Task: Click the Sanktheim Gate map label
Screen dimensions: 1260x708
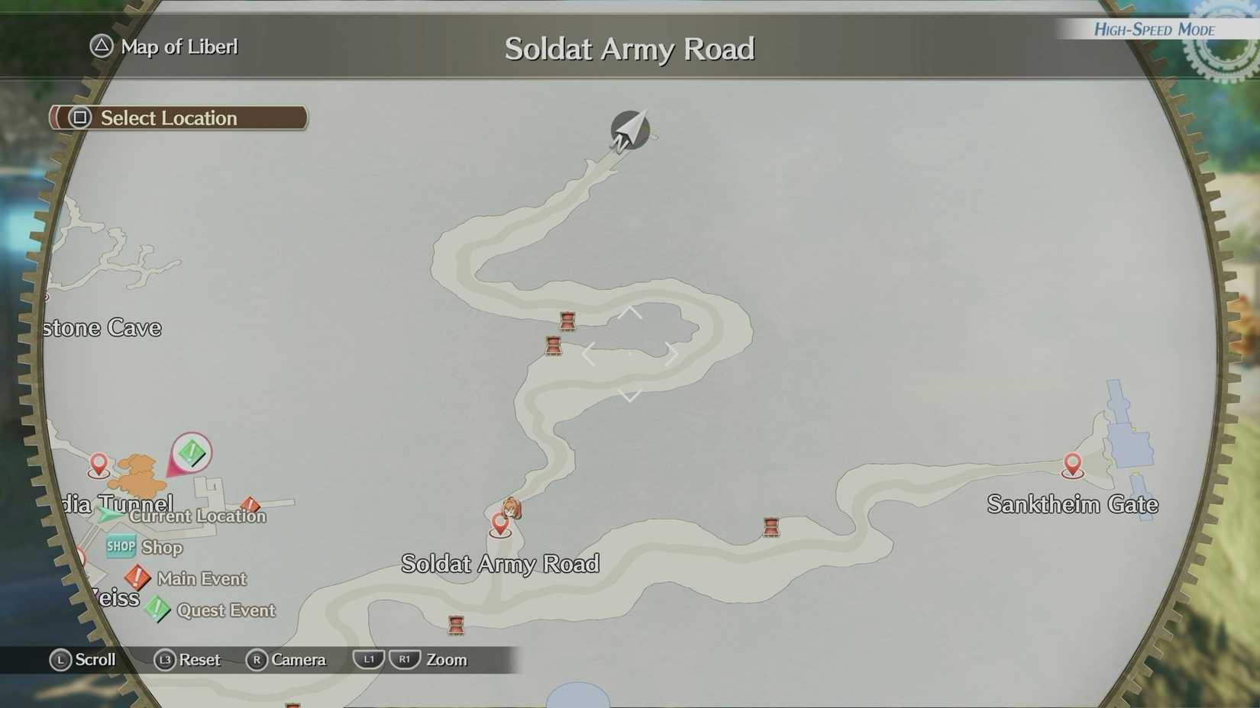Action: coord(1072,504)
